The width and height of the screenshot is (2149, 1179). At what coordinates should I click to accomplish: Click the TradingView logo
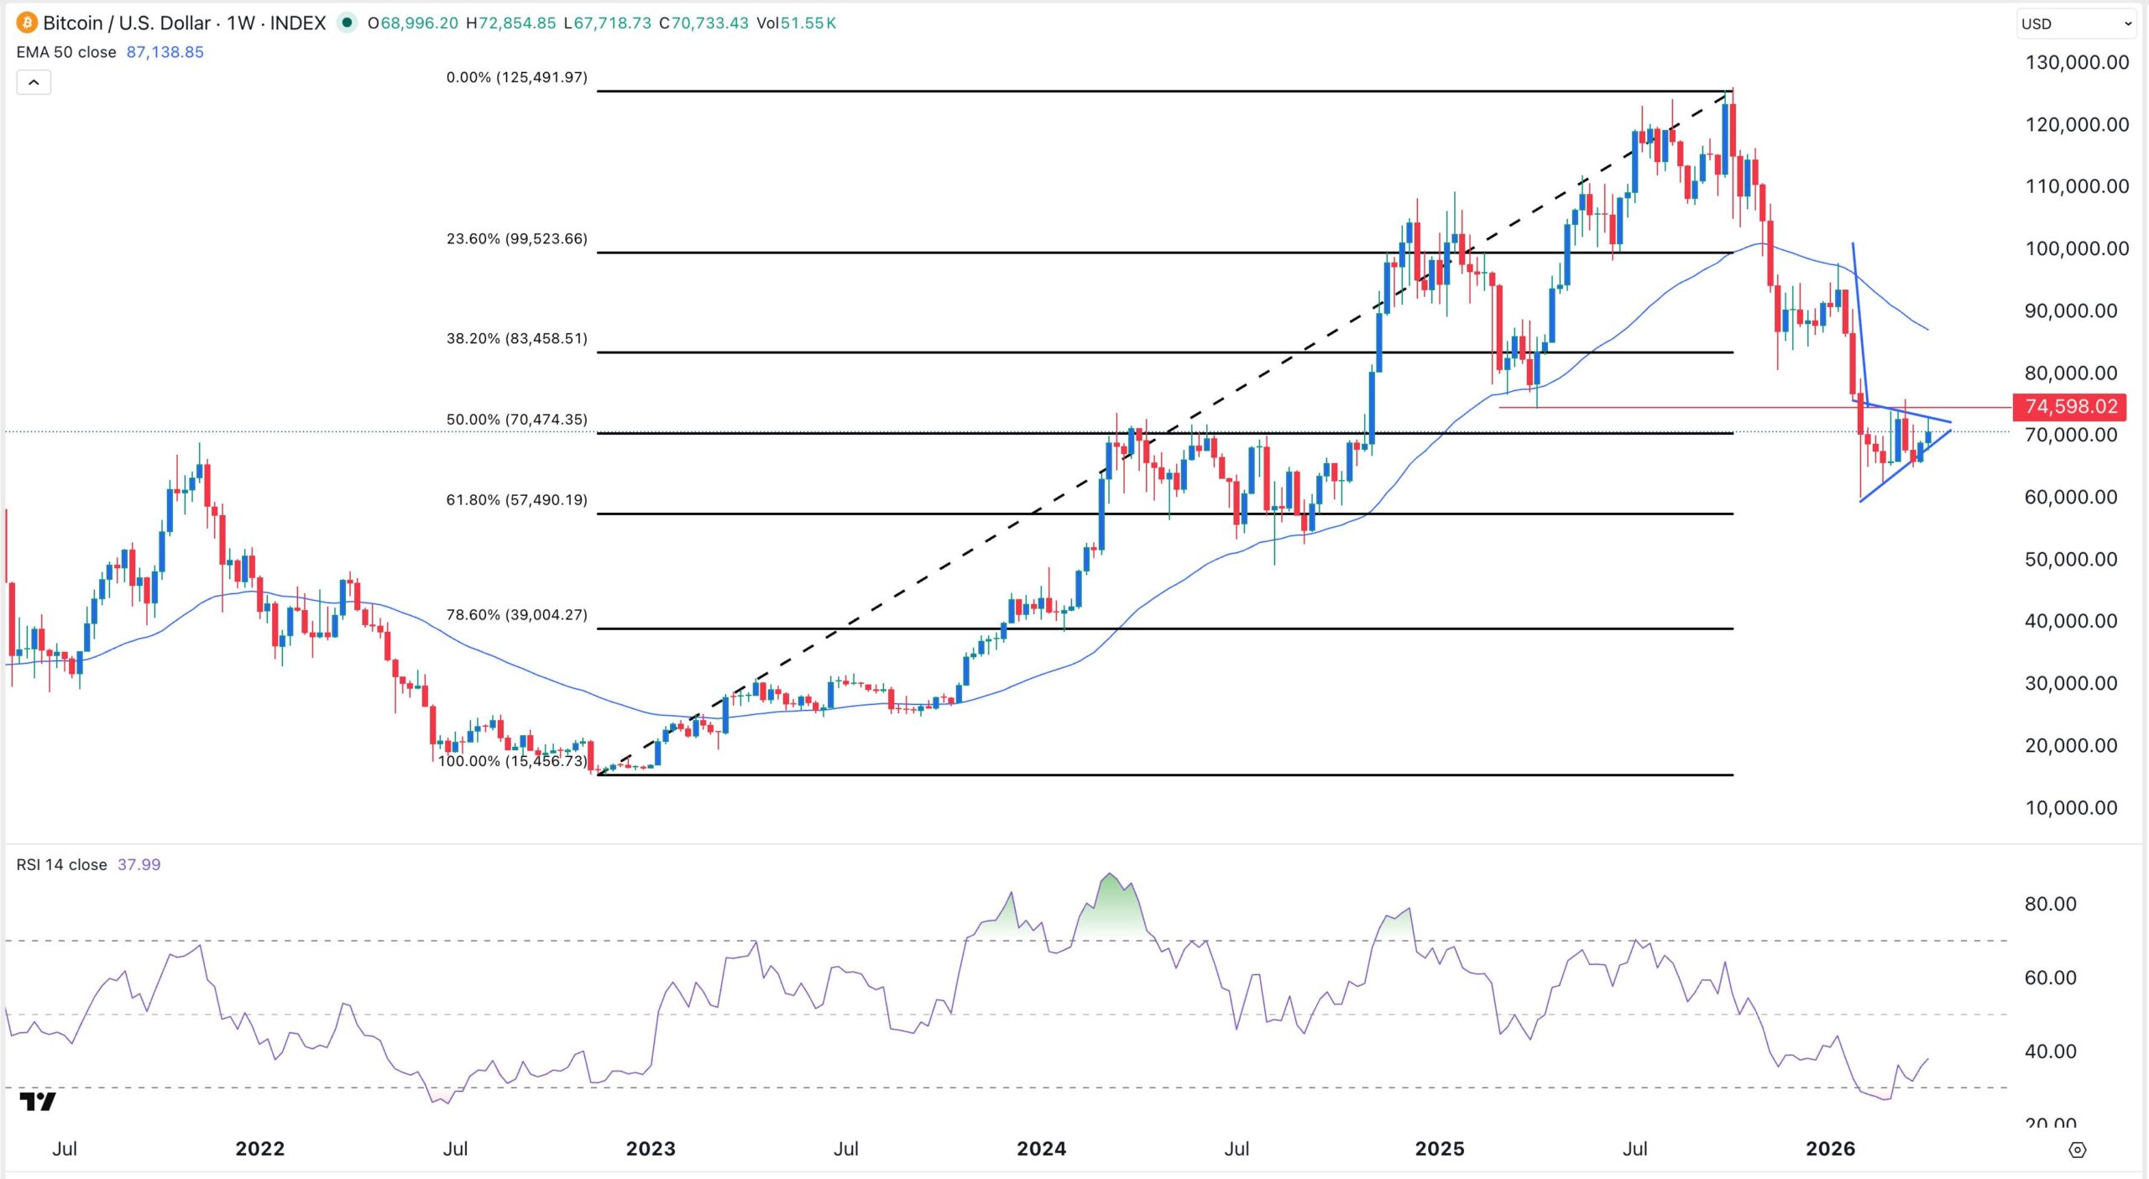(x=38, y=1102)
